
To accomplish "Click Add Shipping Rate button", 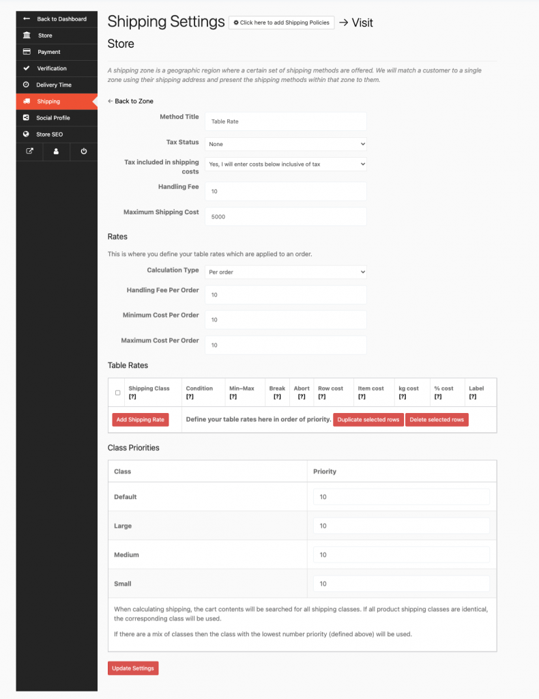I will 141,420.
